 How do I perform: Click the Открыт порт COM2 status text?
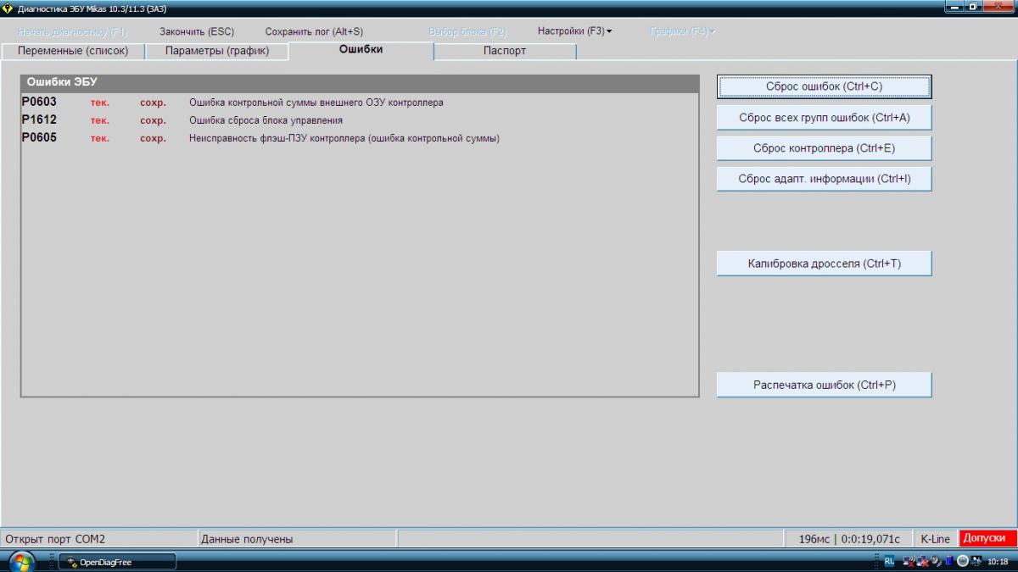[x=55, y=539]
